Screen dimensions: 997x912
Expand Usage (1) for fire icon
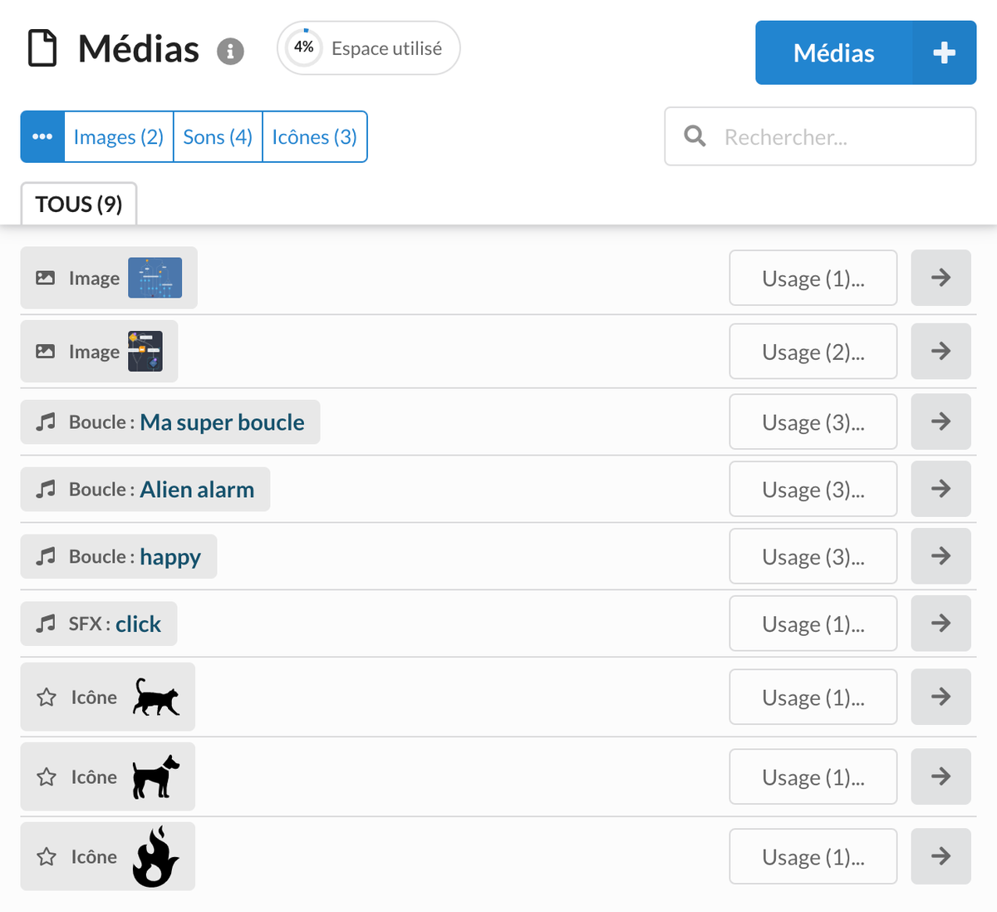813,856
